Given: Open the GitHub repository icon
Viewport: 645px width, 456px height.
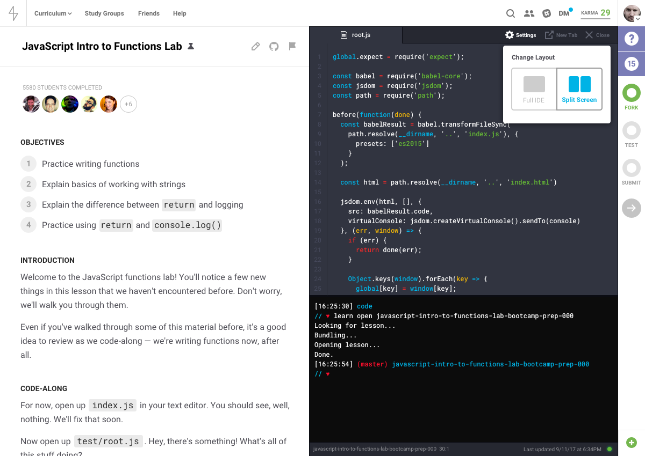Looking at the screenshot, I should (274, 46).
